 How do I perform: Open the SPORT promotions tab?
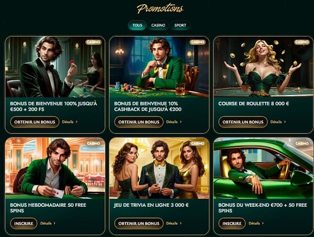pos(180,26)
